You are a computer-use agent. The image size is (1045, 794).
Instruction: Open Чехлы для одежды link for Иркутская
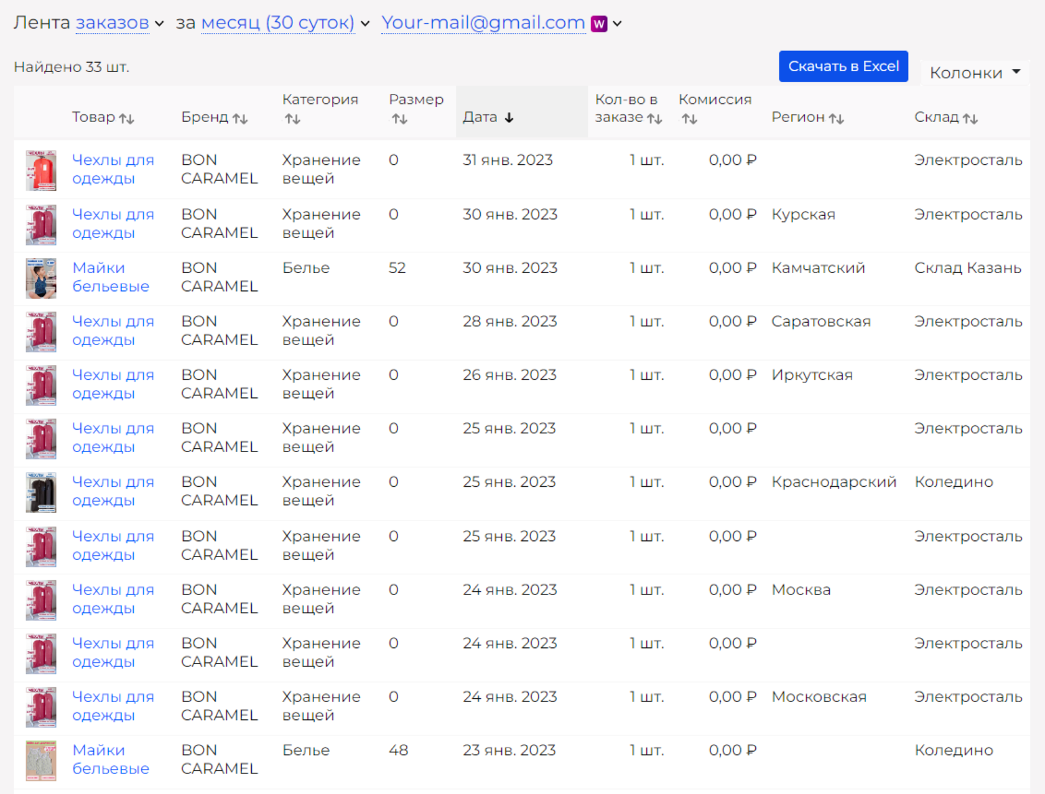(x=113, y=384)
